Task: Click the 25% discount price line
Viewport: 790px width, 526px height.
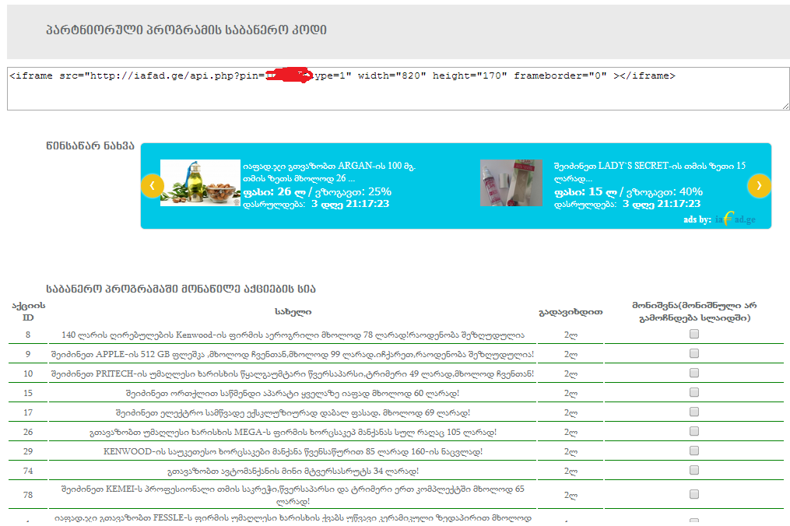Action: pyautogui.click(x=318, y=191)
